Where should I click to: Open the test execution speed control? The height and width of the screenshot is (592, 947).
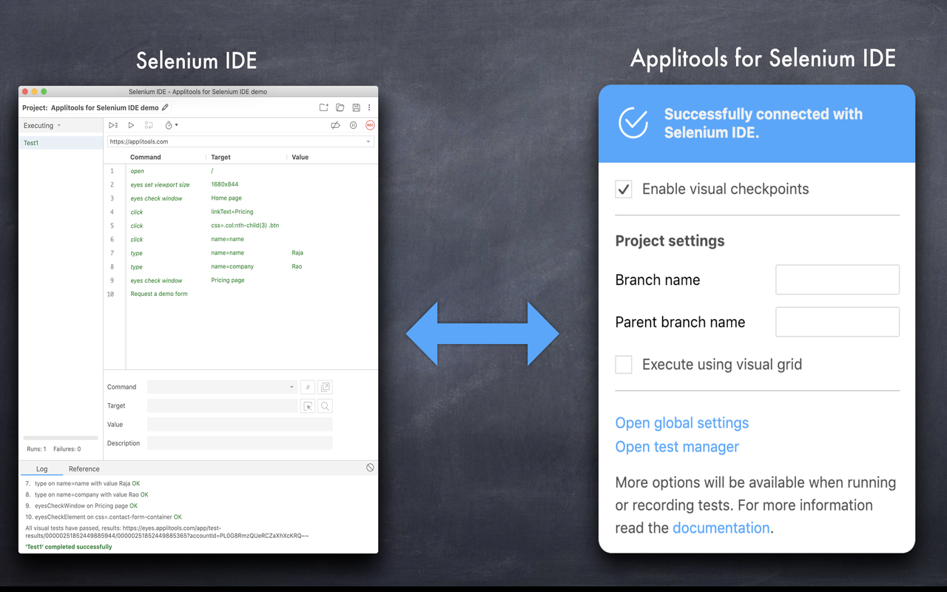[171, 126]
